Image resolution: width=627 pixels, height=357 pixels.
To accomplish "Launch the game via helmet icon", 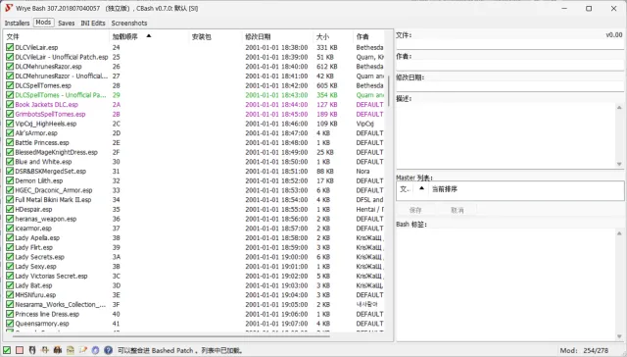I will click(x=32, y=350).
